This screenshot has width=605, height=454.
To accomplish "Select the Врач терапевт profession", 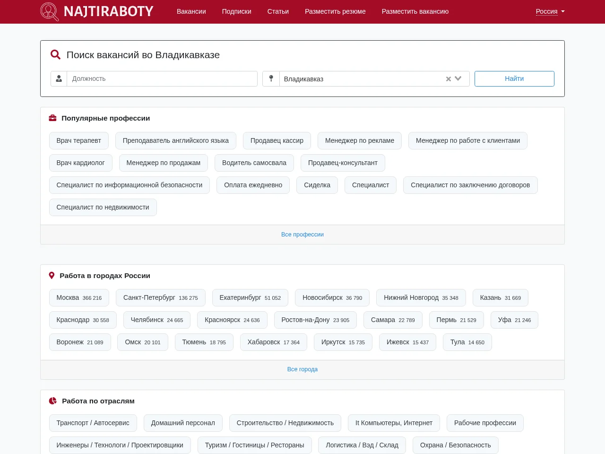I will 79,140.
